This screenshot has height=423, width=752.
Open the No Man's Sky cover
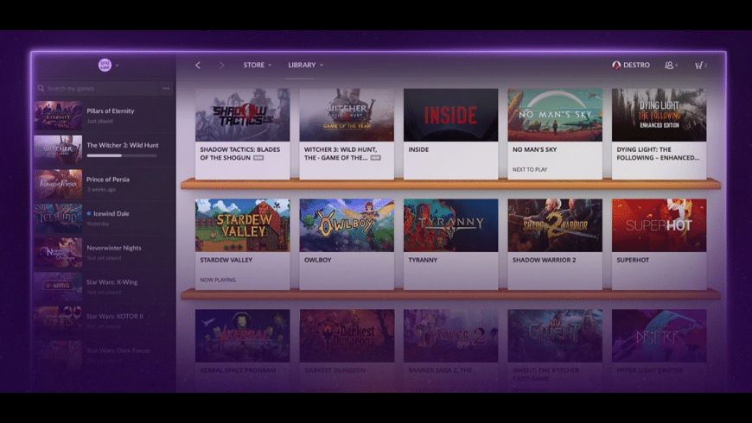pyautogui.click(x=555, y=115)
